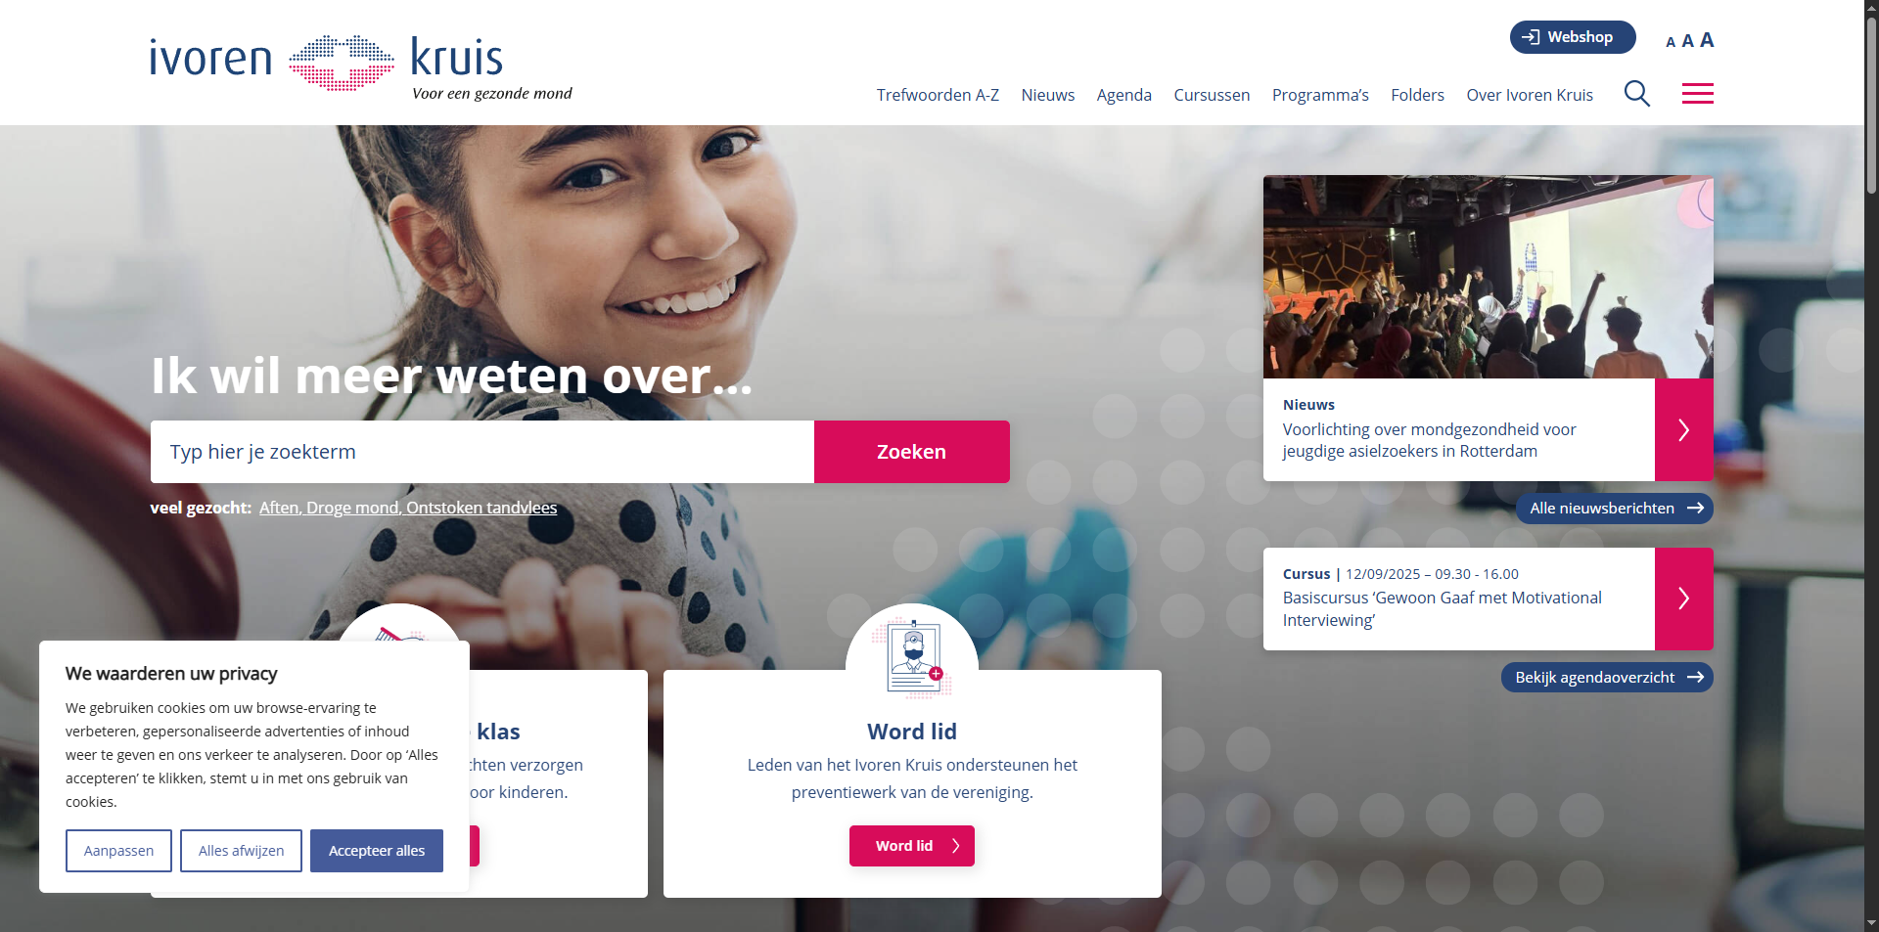Open the search magnifier icon in header
This screenshot has height=932, width=1879.
click(x=1636, y=94)
